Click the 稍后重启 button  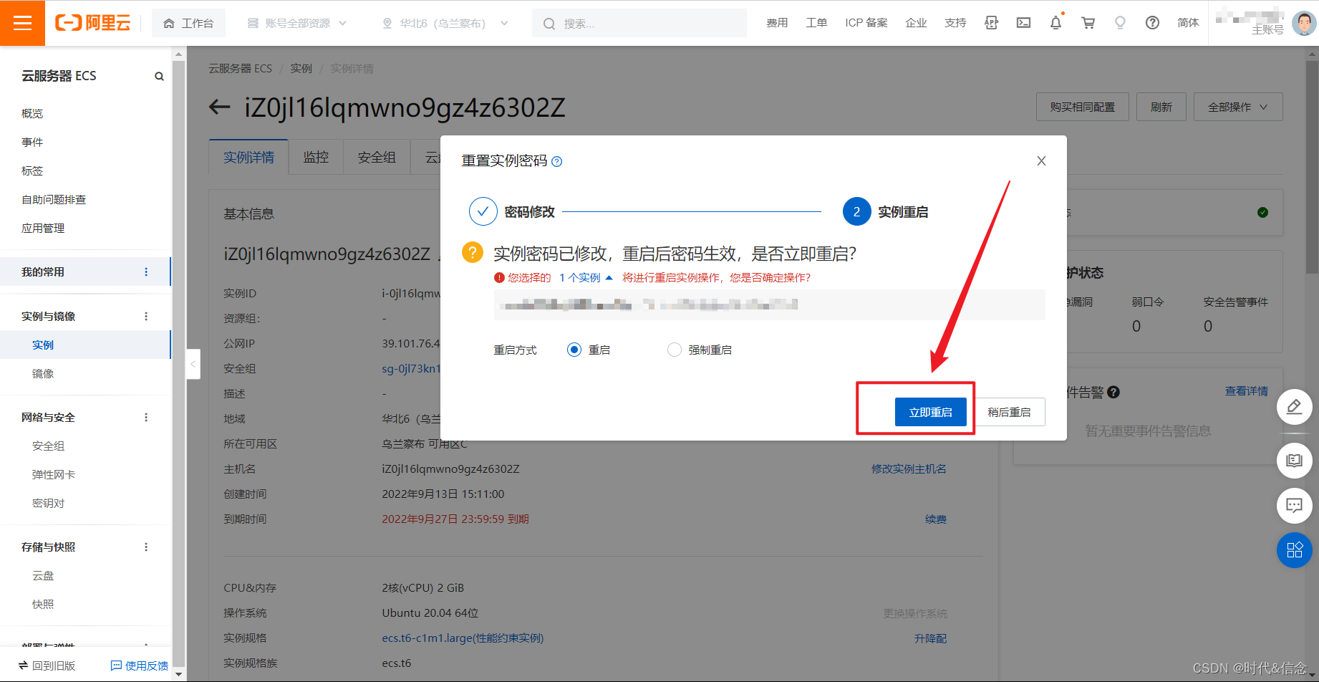pyautogui.click(x=1009, y=412)
